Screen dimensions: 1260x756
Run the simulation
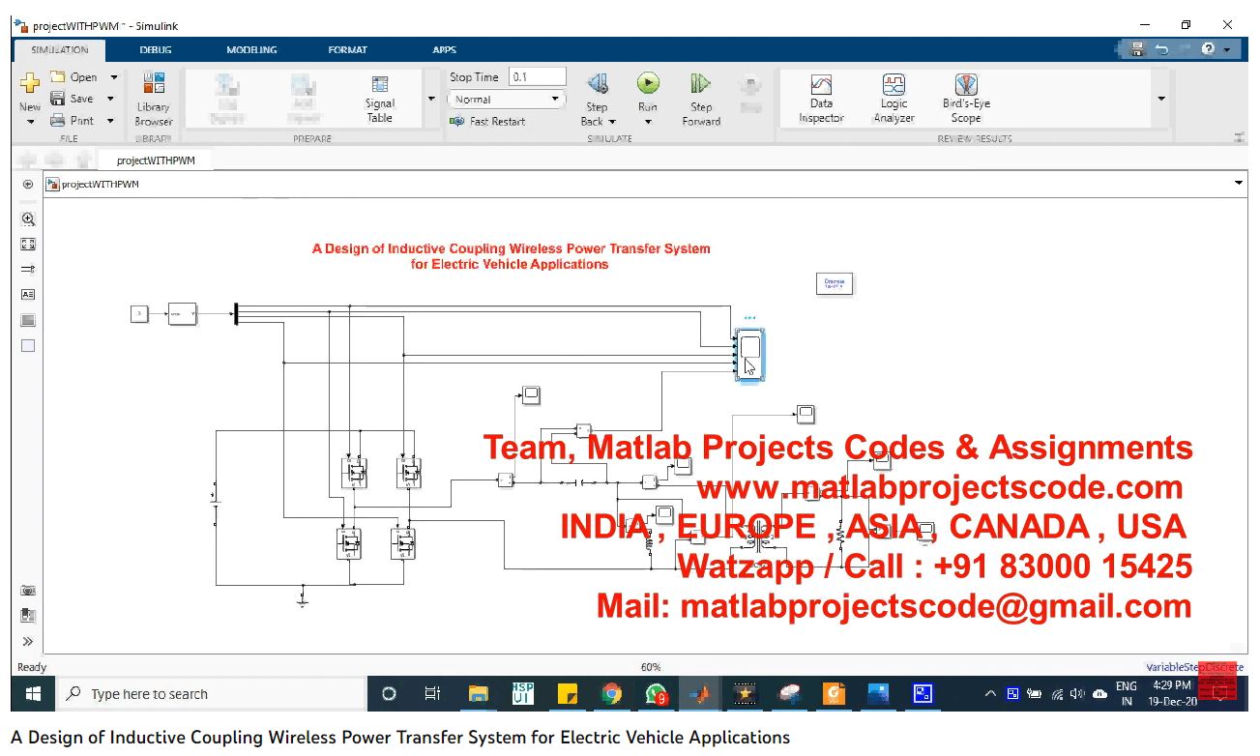tap(647, 85)
